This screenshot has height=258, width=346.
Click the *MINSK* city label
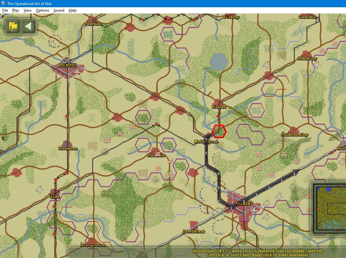[x=244, y=204]
